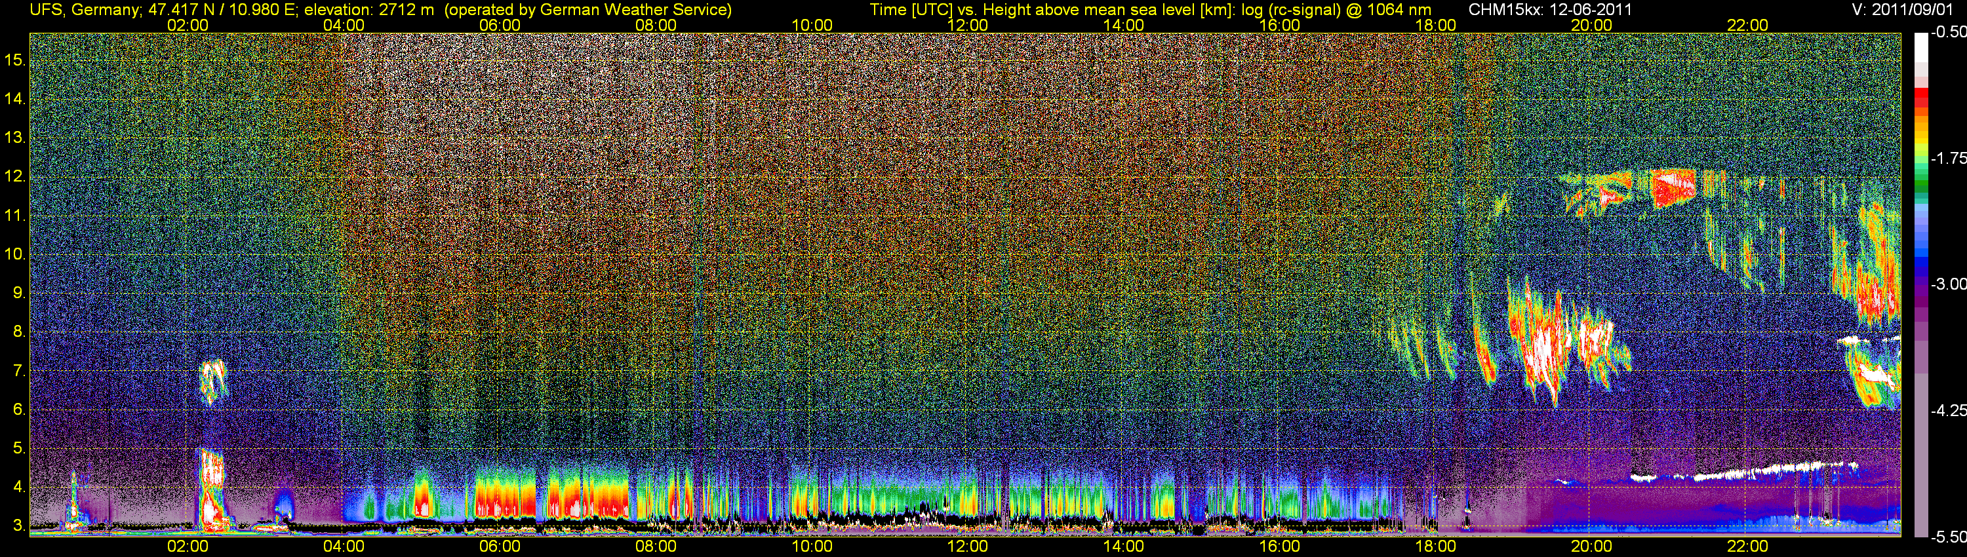Click the '18:00' label on the top time axis
Screen dimensions: 1967x557
1435,25
